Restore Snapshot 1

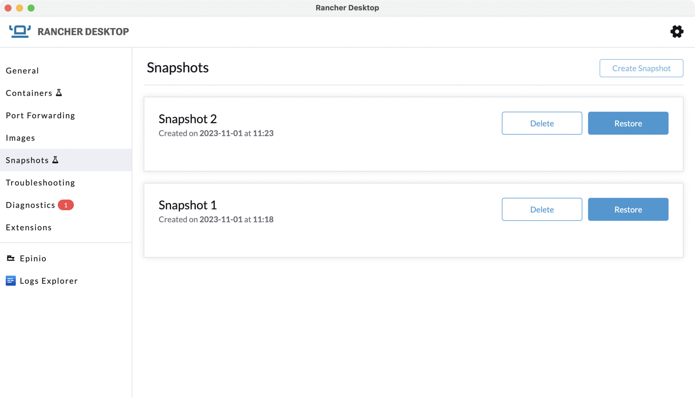coord(628,209)
